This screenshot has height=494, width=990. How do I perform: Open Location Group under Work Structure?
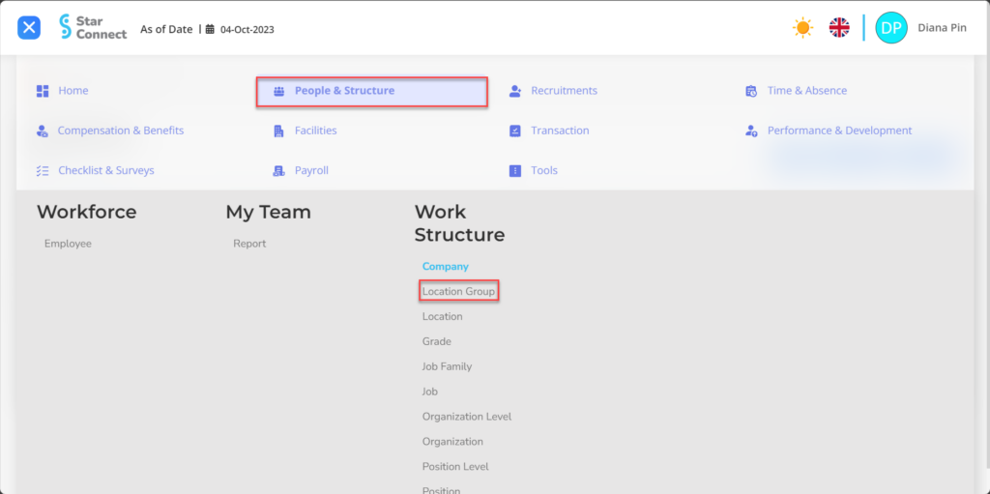pyautogui.click(x=459, y=291)
